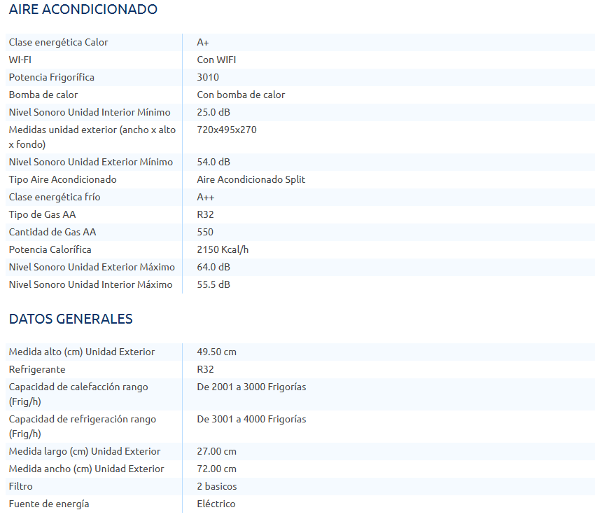Select the Clase energética Calor label
This screenshot has width=595, height=517.
point(58,42)
